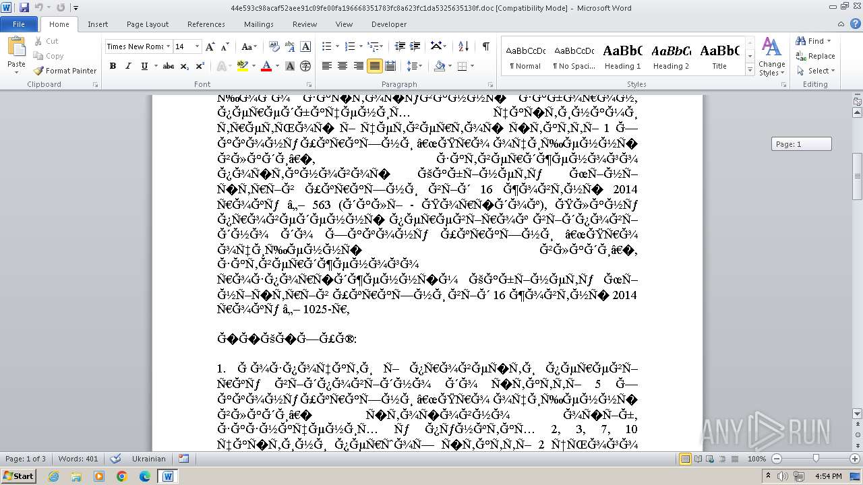863x485 pixels.
Task: Click the Shrink Font icon
Action: pos(224,46)
